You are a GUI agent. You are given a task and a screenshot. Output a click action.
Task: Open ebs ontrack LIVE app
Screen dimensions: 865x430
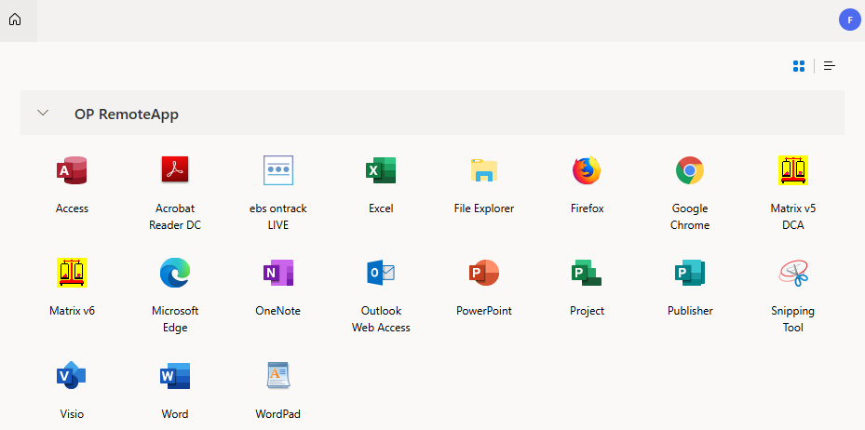pos(278,170)
